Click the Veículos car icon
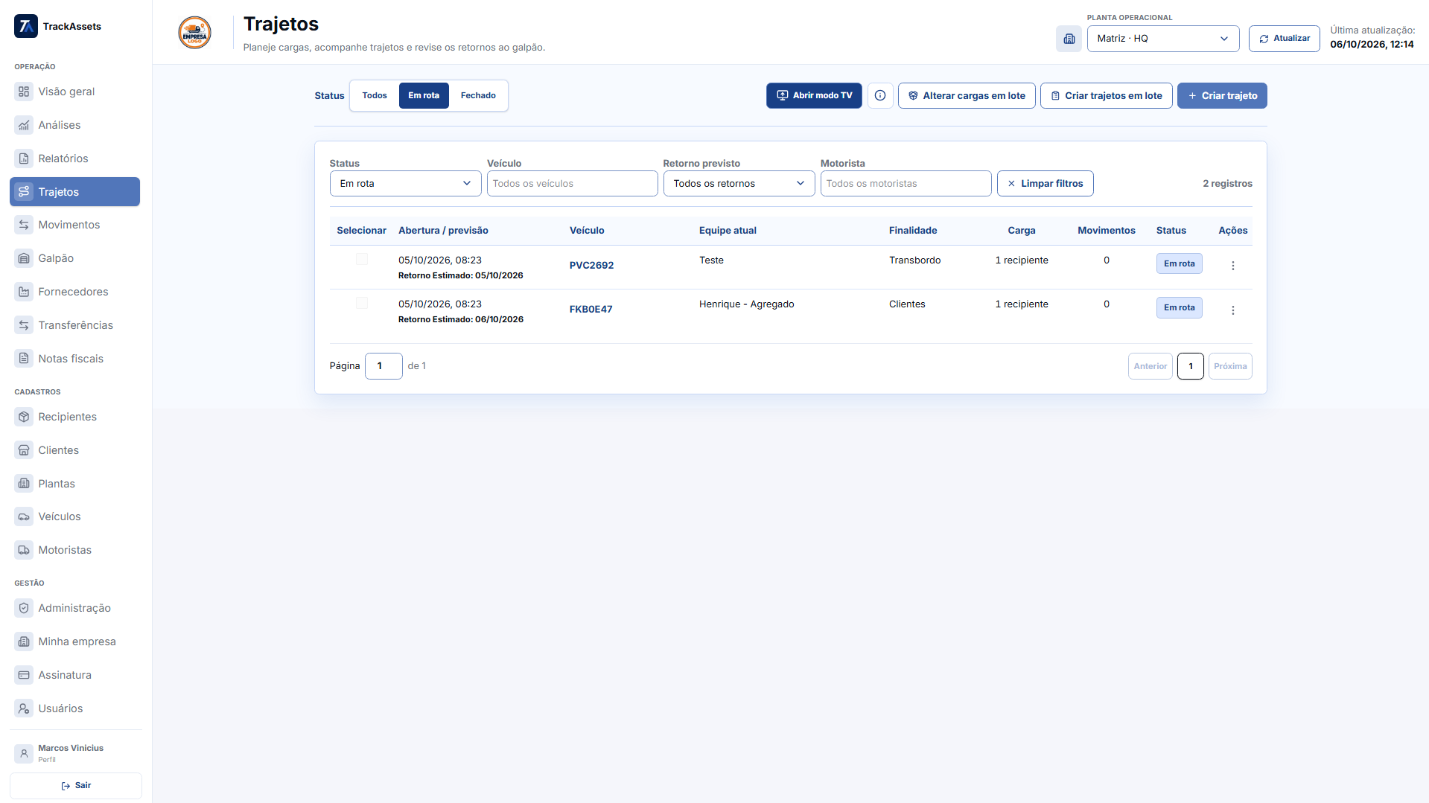The image size is (1429, 803). [24, 516]
